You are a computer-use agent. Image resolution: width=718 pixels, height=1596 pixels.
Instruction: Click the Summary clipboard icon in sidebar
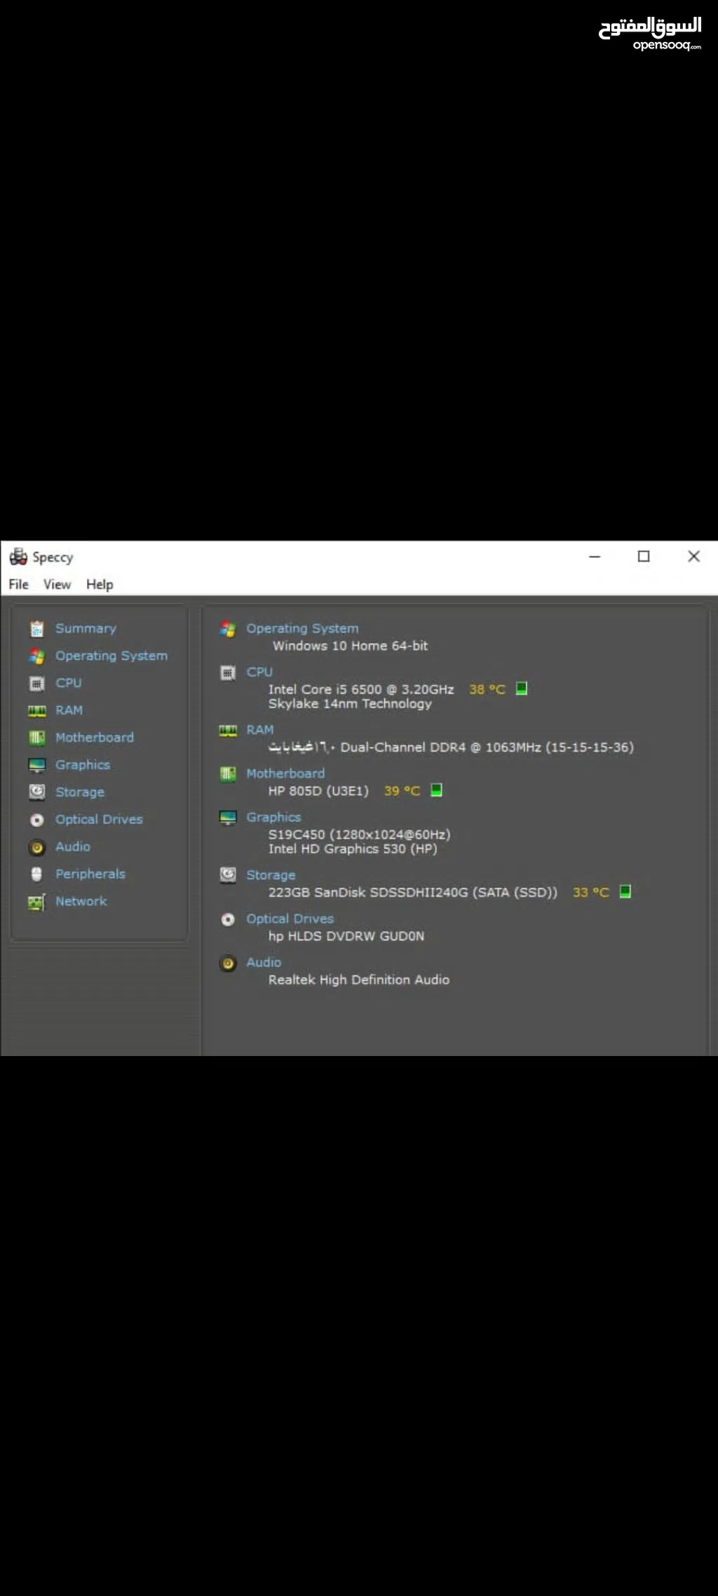coord(37,629)
